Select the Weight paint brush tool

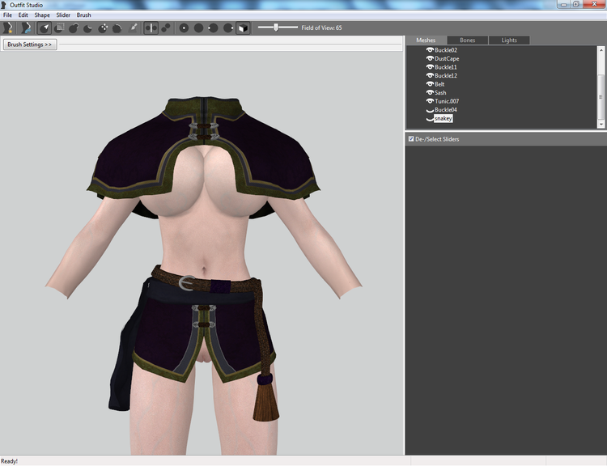[x=133, y=28]
